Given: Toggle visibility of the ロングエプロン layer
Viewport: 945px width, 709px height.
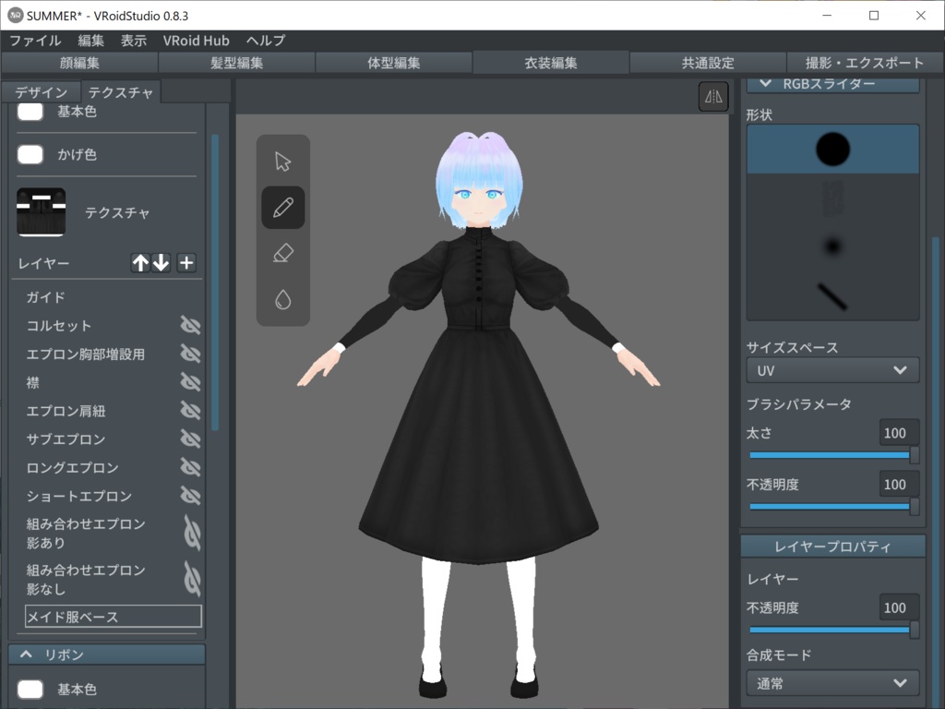Looking at the screenshot, I should [x=190, y=467].
